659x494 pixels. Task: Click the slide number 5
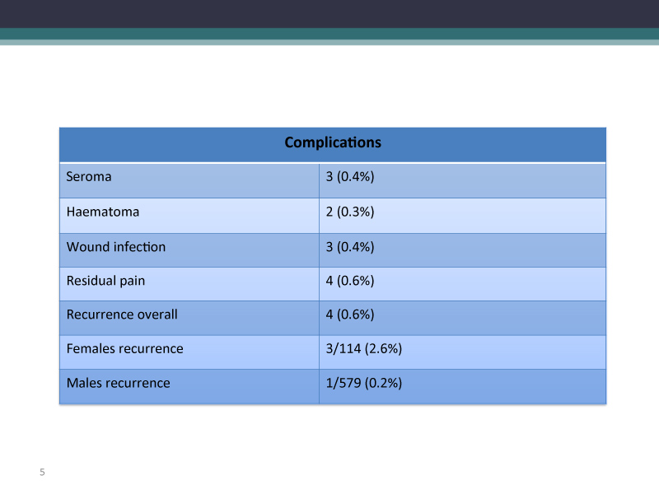pyautogui.click(x=42, y=472)
